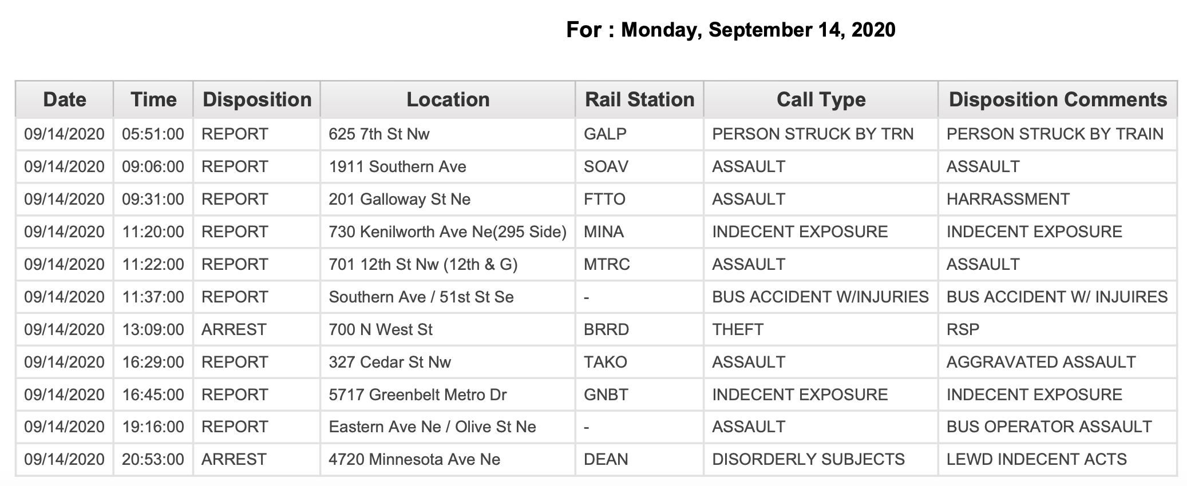1187x486 pixels.
Task: Select the Rail Station column header
Action: [639, 99]
